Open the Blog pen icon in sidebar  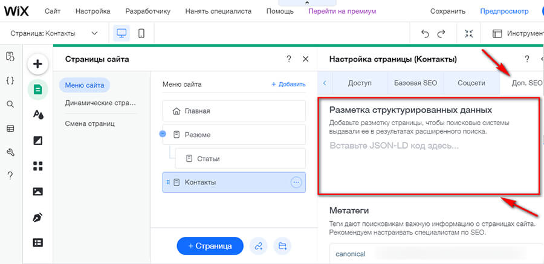tap(37, 217)
